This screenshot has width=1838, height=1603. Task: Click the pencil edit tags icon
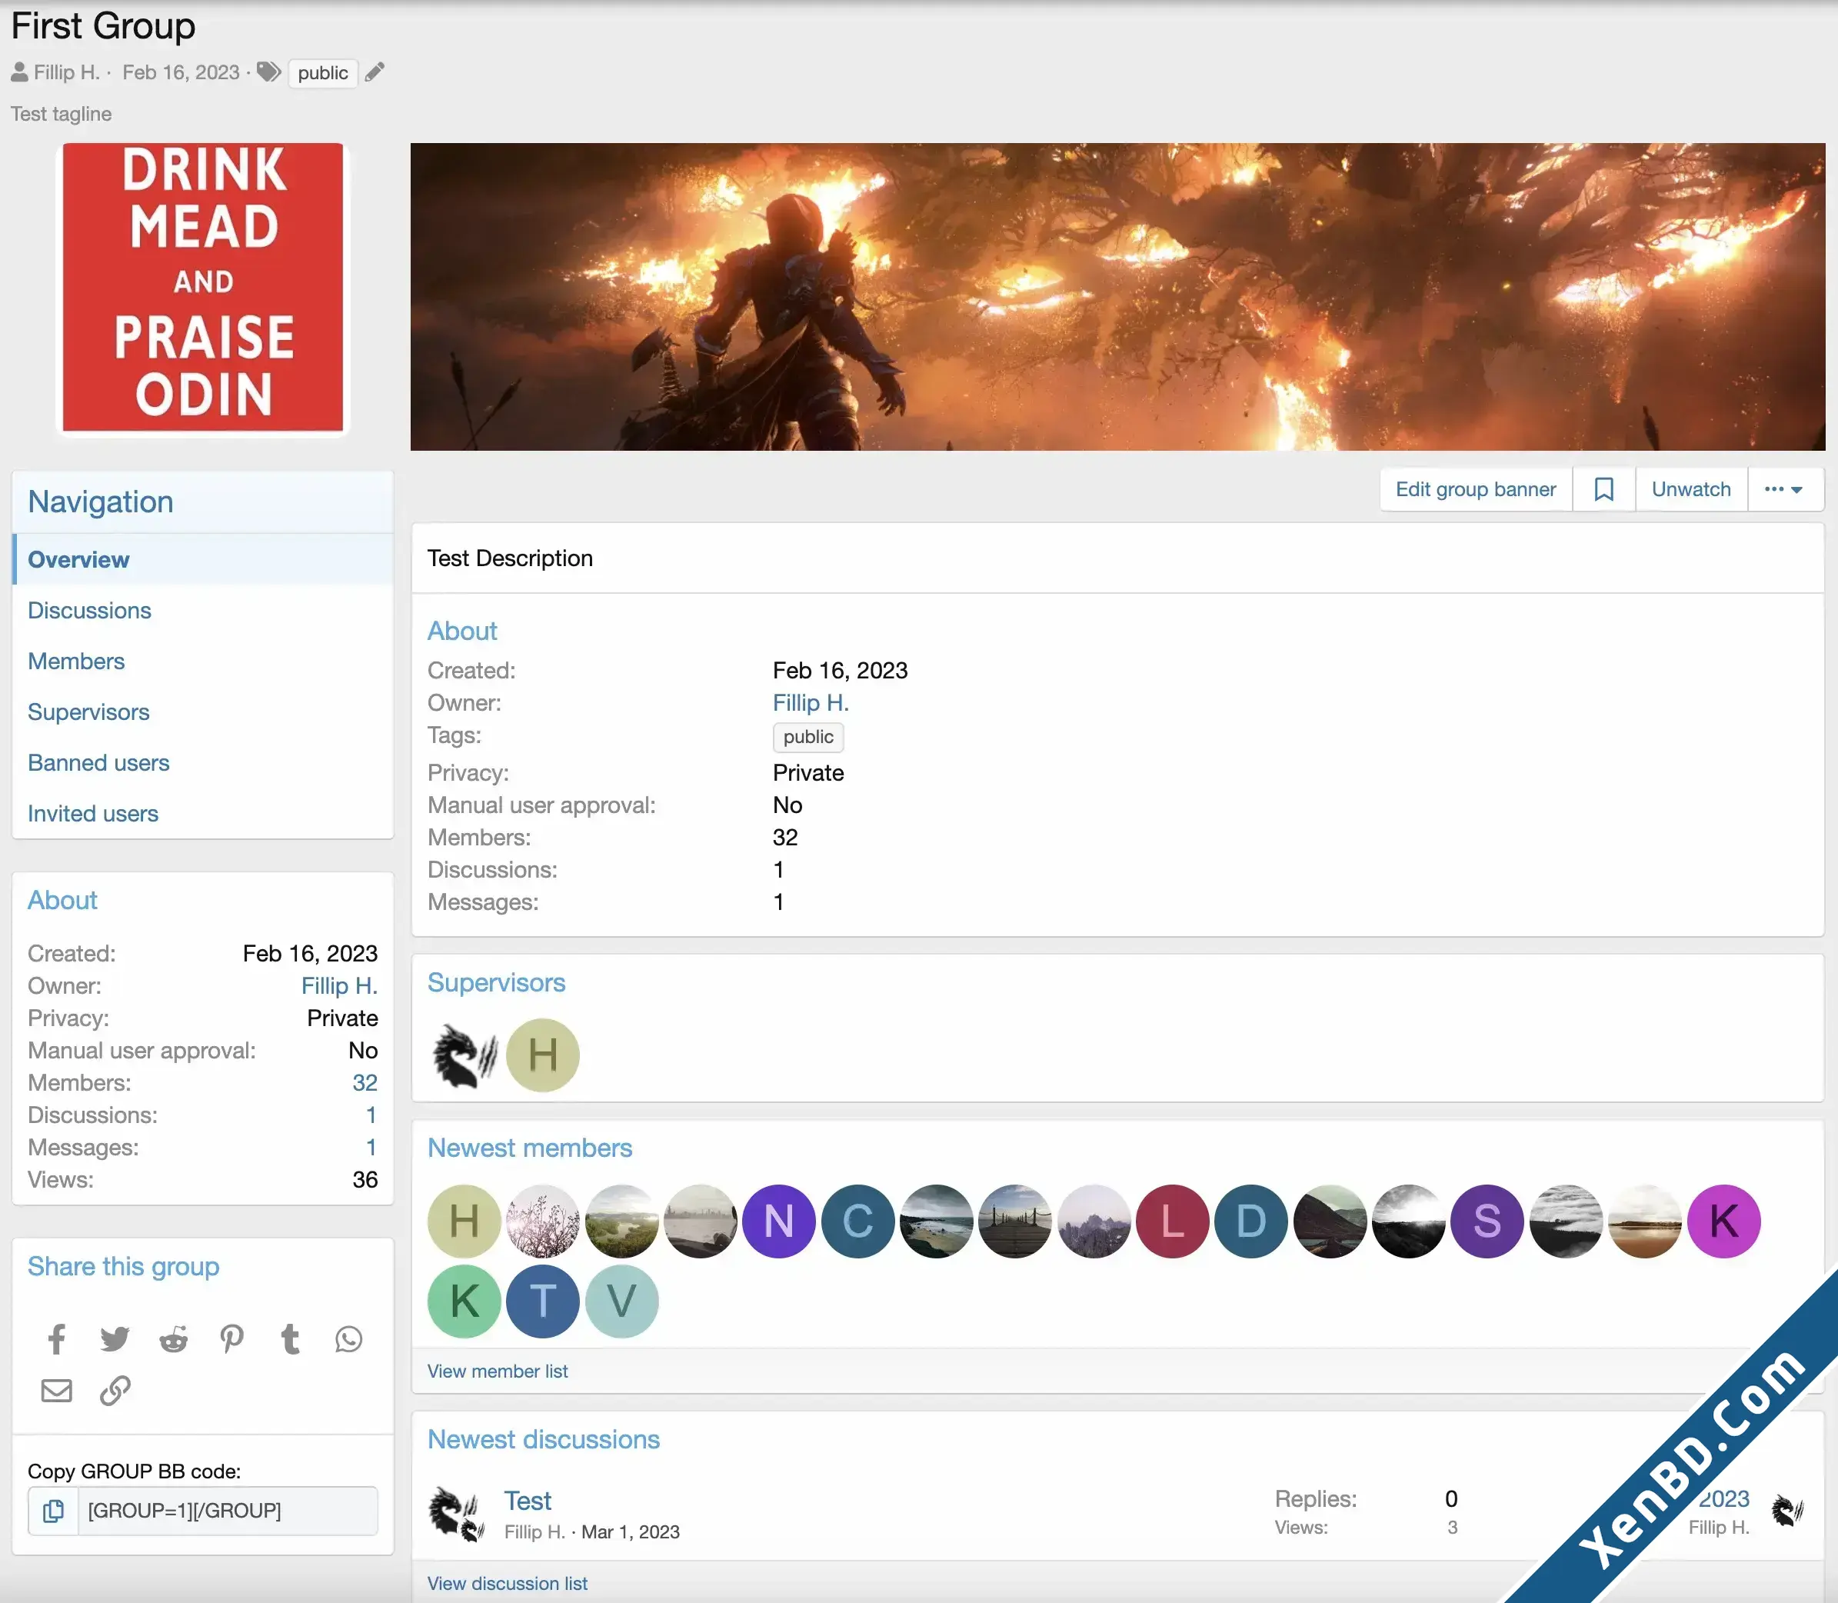pyautogui.click(x=375, y=72)
